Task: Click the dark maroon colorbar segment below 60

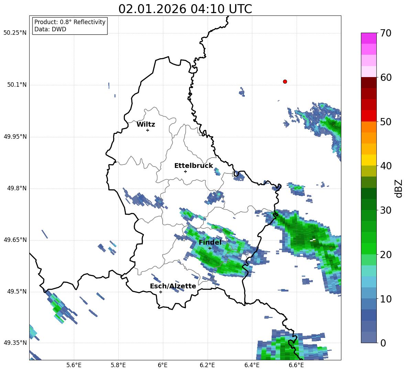Action: pyautogui.click(x=368, y=83)
